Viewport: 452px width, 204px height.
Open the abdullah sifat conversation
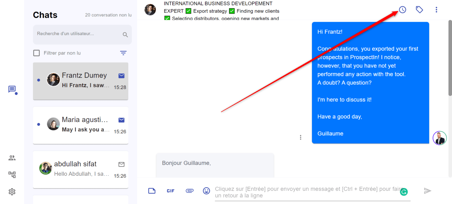tap(81, 170)
